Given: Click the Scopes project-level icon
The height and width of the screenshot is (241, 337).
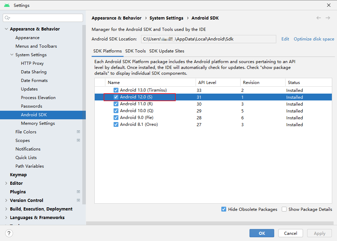Looking at the screenshot, I should pyautogui.click(x=79, y=140).
